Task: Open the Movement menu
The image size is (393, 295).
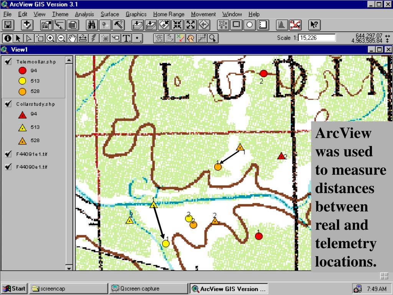Action: 203,14
